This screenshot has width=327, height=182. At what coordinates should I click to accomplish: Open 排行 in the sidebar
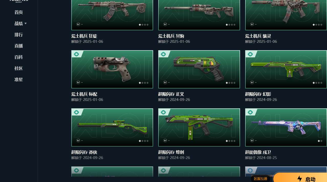[x=19, y=35]
